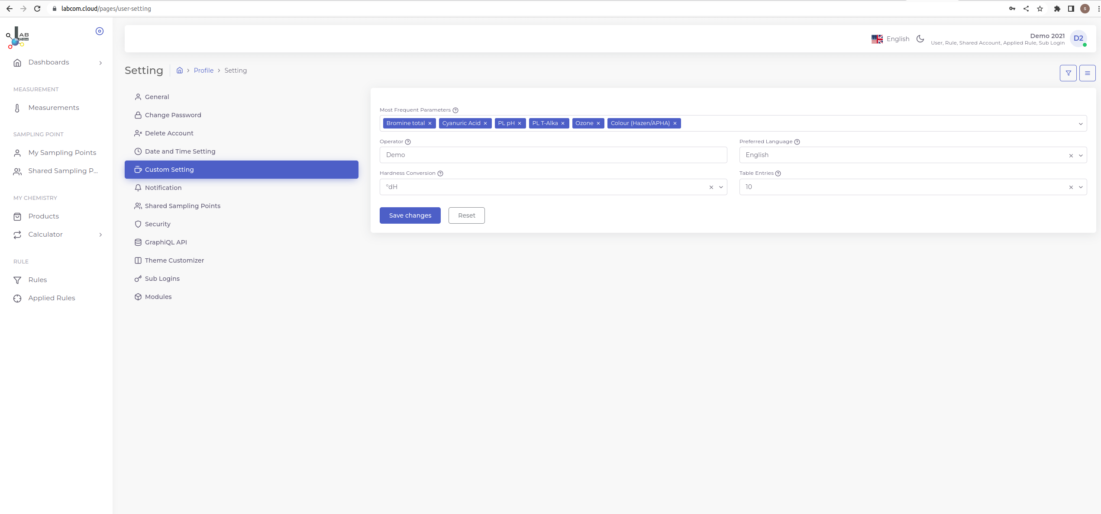This screenshot has width=1101, height=514.
Task: Click the browser share icon
Action: [x=1026, y=9]
